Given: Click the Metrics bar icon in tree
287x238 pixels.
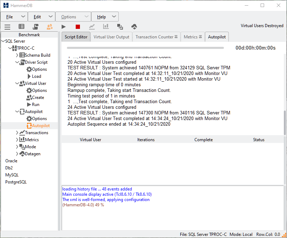Looking at the screenshot, I should (x=22, y=139).
